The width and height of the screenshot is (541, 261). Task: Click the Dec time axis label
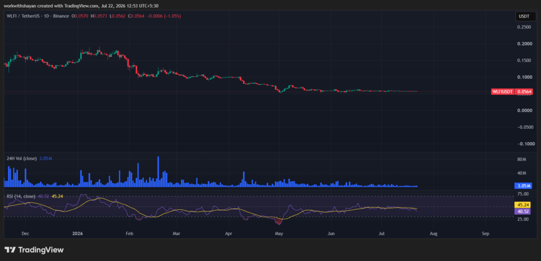click(25, 234)
